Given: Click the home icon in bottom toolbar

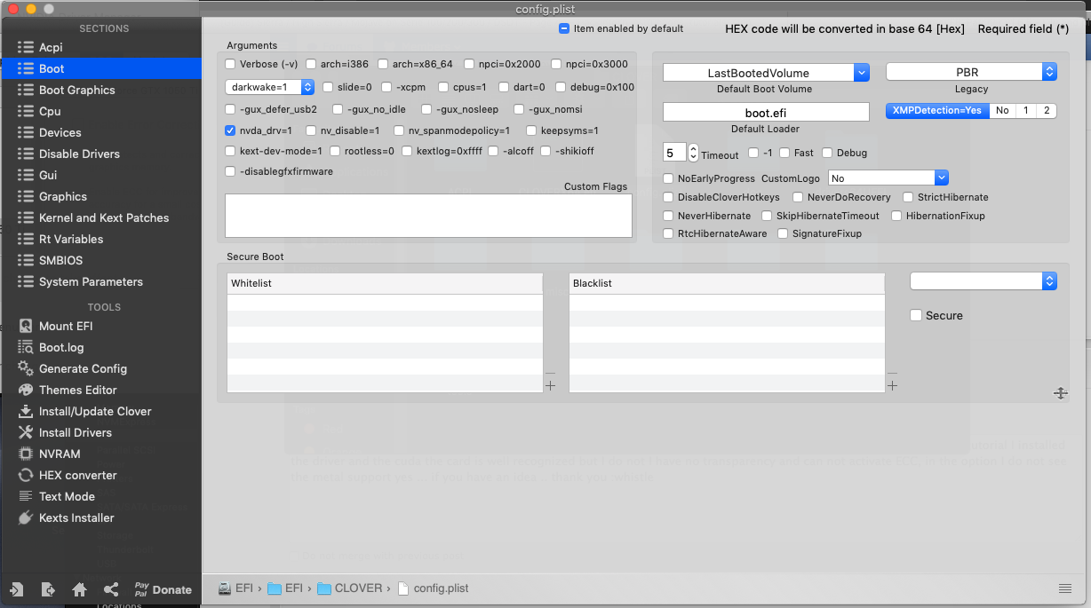Looking at the screenshot, I should pyautogui.click(x=79, y=589).
